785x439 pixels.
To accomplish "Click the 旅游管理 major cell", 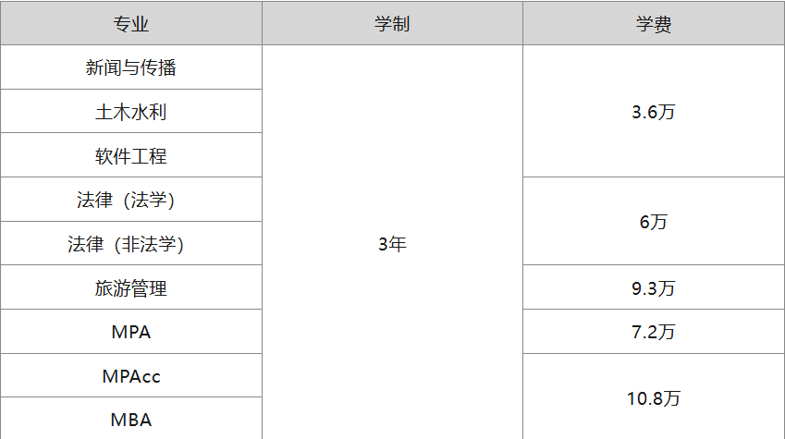I will (x=130, y=288).
